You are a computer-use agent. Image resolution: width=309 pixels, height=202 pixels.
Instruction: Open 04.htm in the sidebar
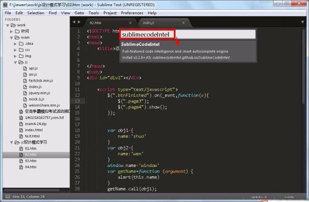coord(30,167)
